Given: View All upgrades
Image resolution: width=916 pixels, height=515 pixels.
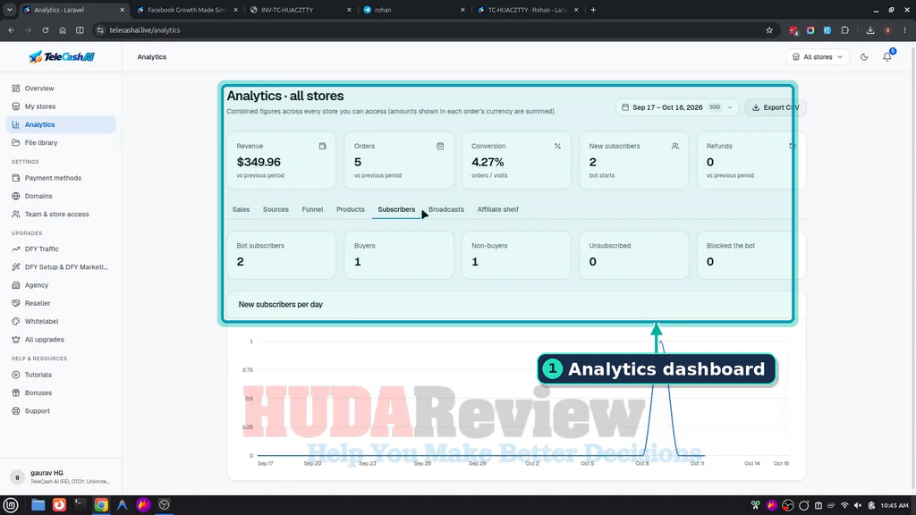Looking at the screenshot, I should click(61, 339).
